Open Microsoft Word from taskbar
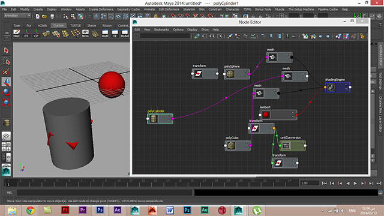 169,210
